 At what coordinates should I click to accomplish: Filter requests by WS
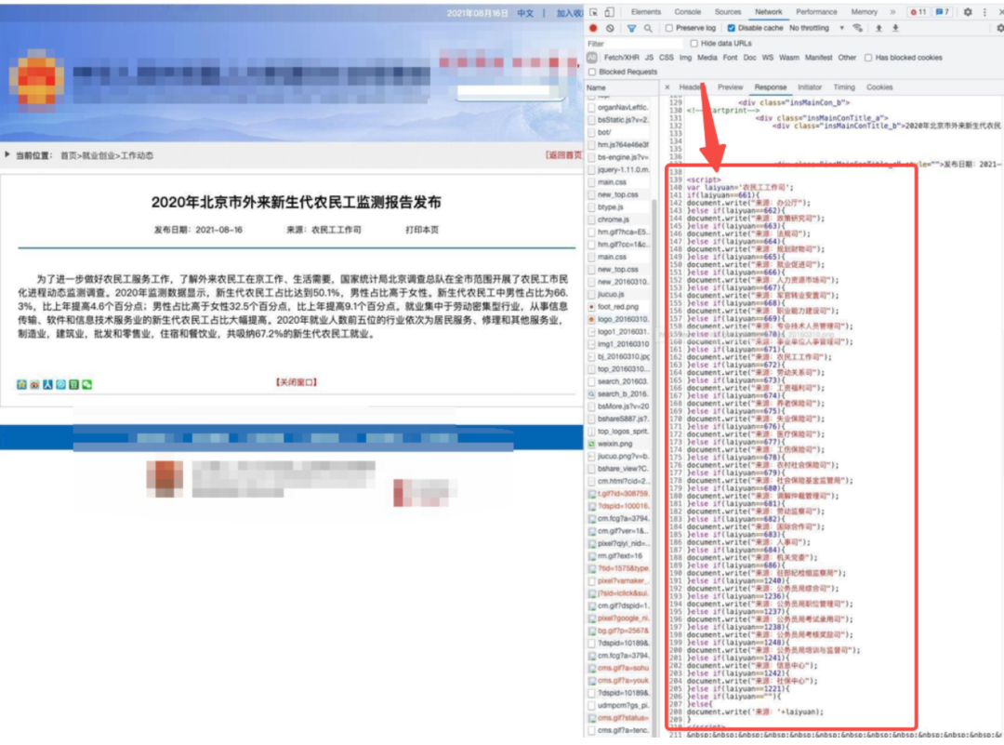pos(768,58)
